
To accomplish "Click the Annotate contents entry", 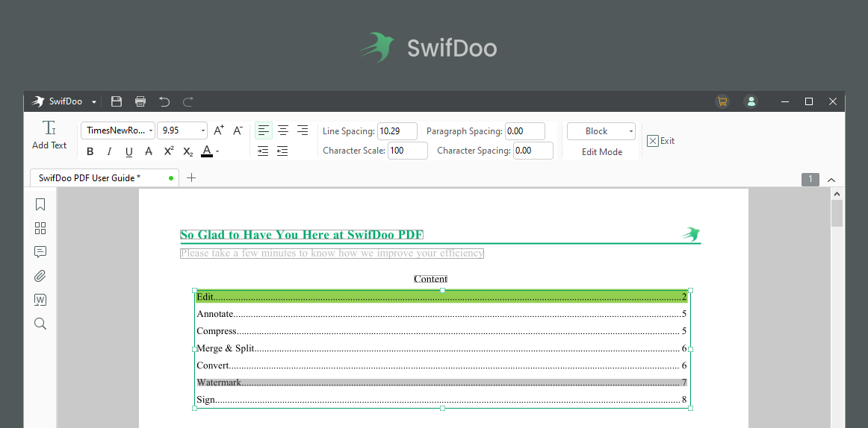I will [441, 314].
